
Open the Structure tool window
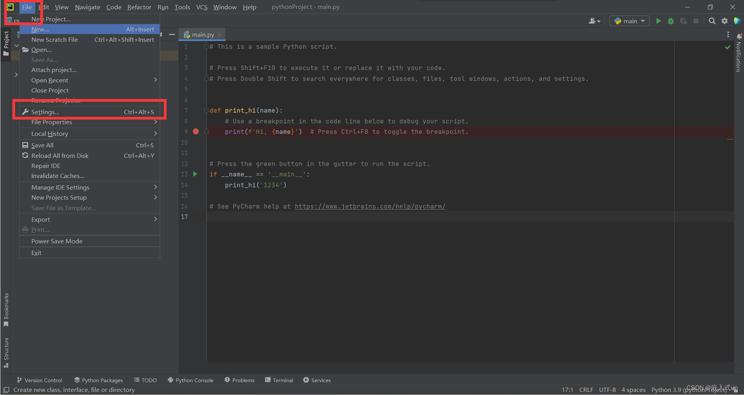point(6,352)
